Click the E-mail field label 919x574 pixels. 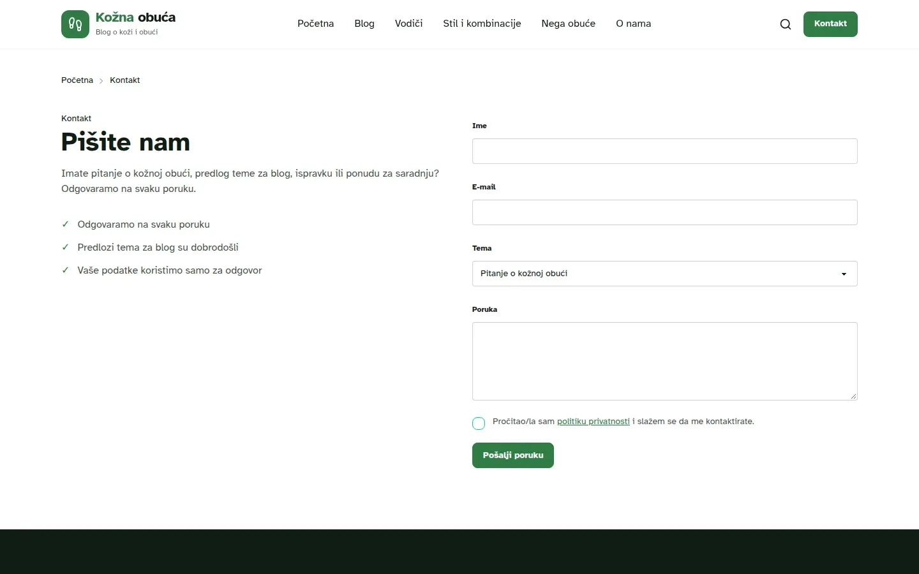click(x=484, y=187)
